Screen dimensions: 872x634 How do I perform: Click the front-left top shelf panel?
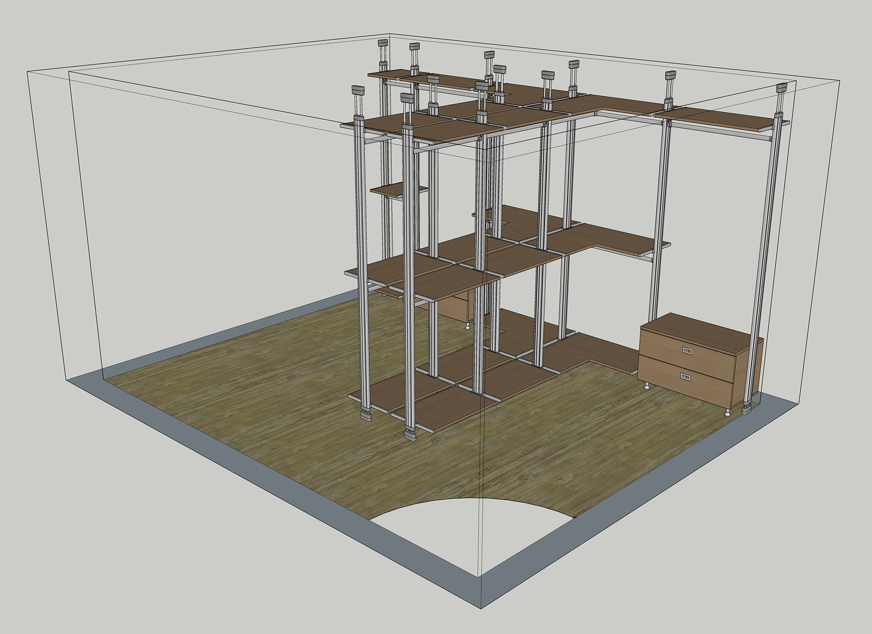point(384,124)
